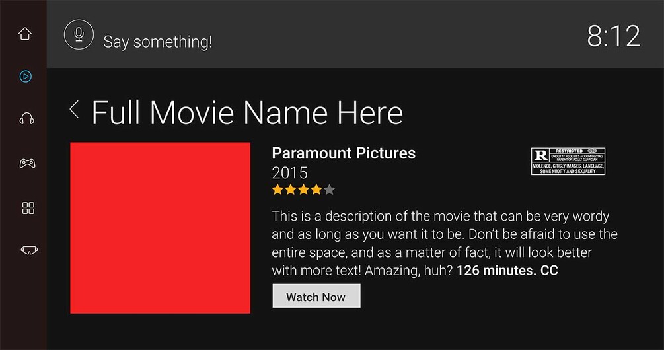This screenshot has height=350, width=664.
Task: Click the 'Full Movie Name Here' title
Action: click(246, 113)
